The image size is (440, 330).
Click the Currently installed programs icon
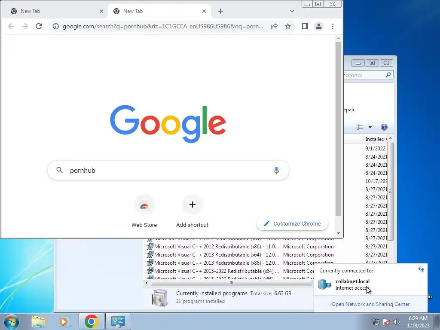pos(160,297)
